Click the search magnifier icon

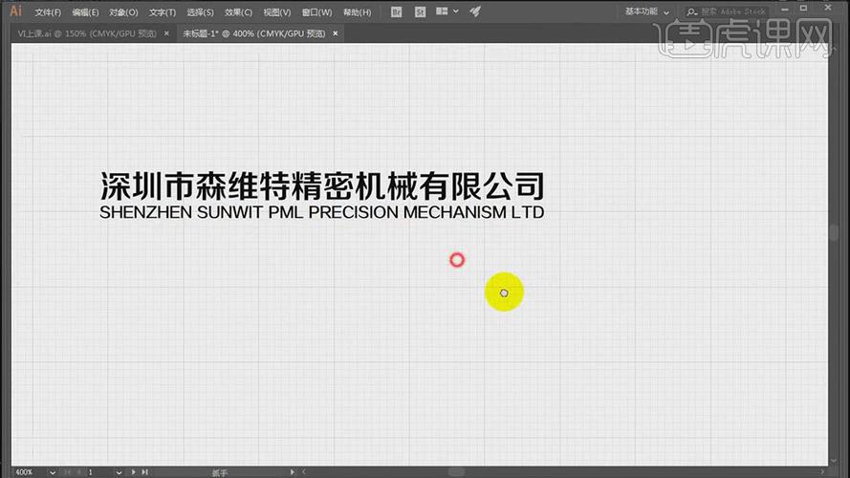point(691,11)
